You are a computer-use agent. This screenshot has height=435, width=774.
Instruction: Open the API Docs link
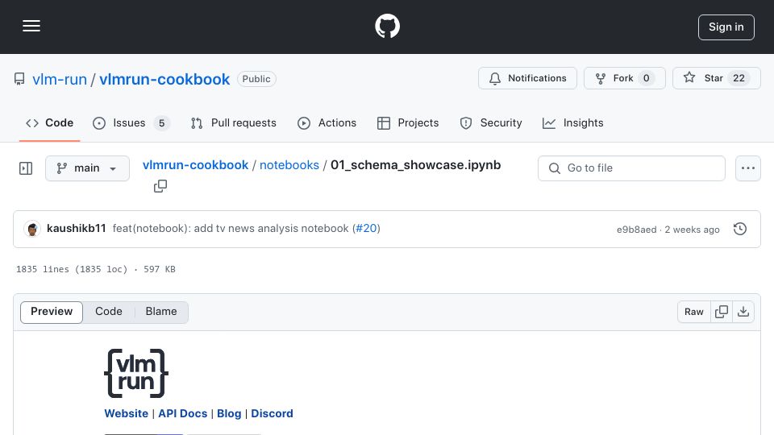click(x=183, y=413)
